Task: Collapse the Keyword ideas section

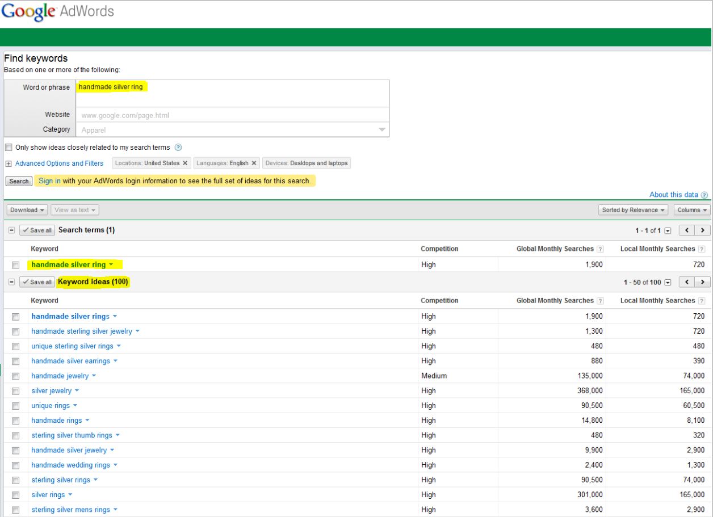Action: pos(12,282)
